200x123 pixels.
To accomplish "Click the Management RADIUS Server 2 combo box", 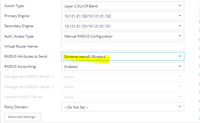I will click(123, 87).
